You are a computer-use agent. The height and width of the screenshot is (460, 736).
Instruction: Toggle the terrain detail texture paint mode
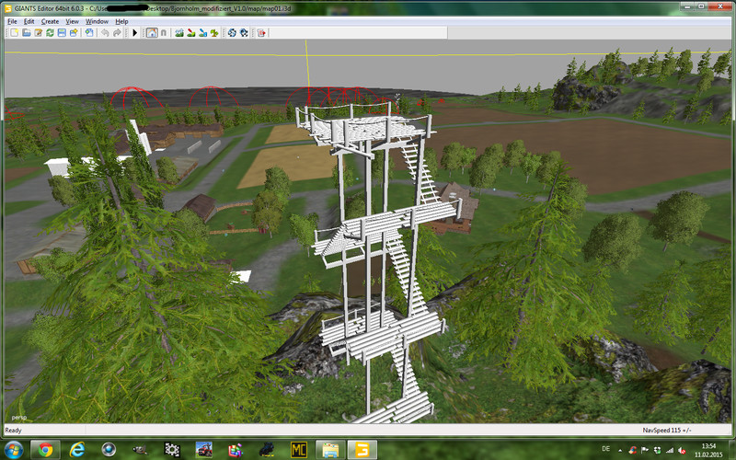tap(190, 32)
